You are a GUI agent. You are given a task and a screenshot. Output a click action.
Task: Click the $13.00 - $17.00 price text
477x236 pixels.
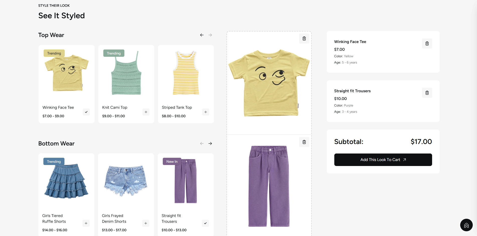coord(114,230)
